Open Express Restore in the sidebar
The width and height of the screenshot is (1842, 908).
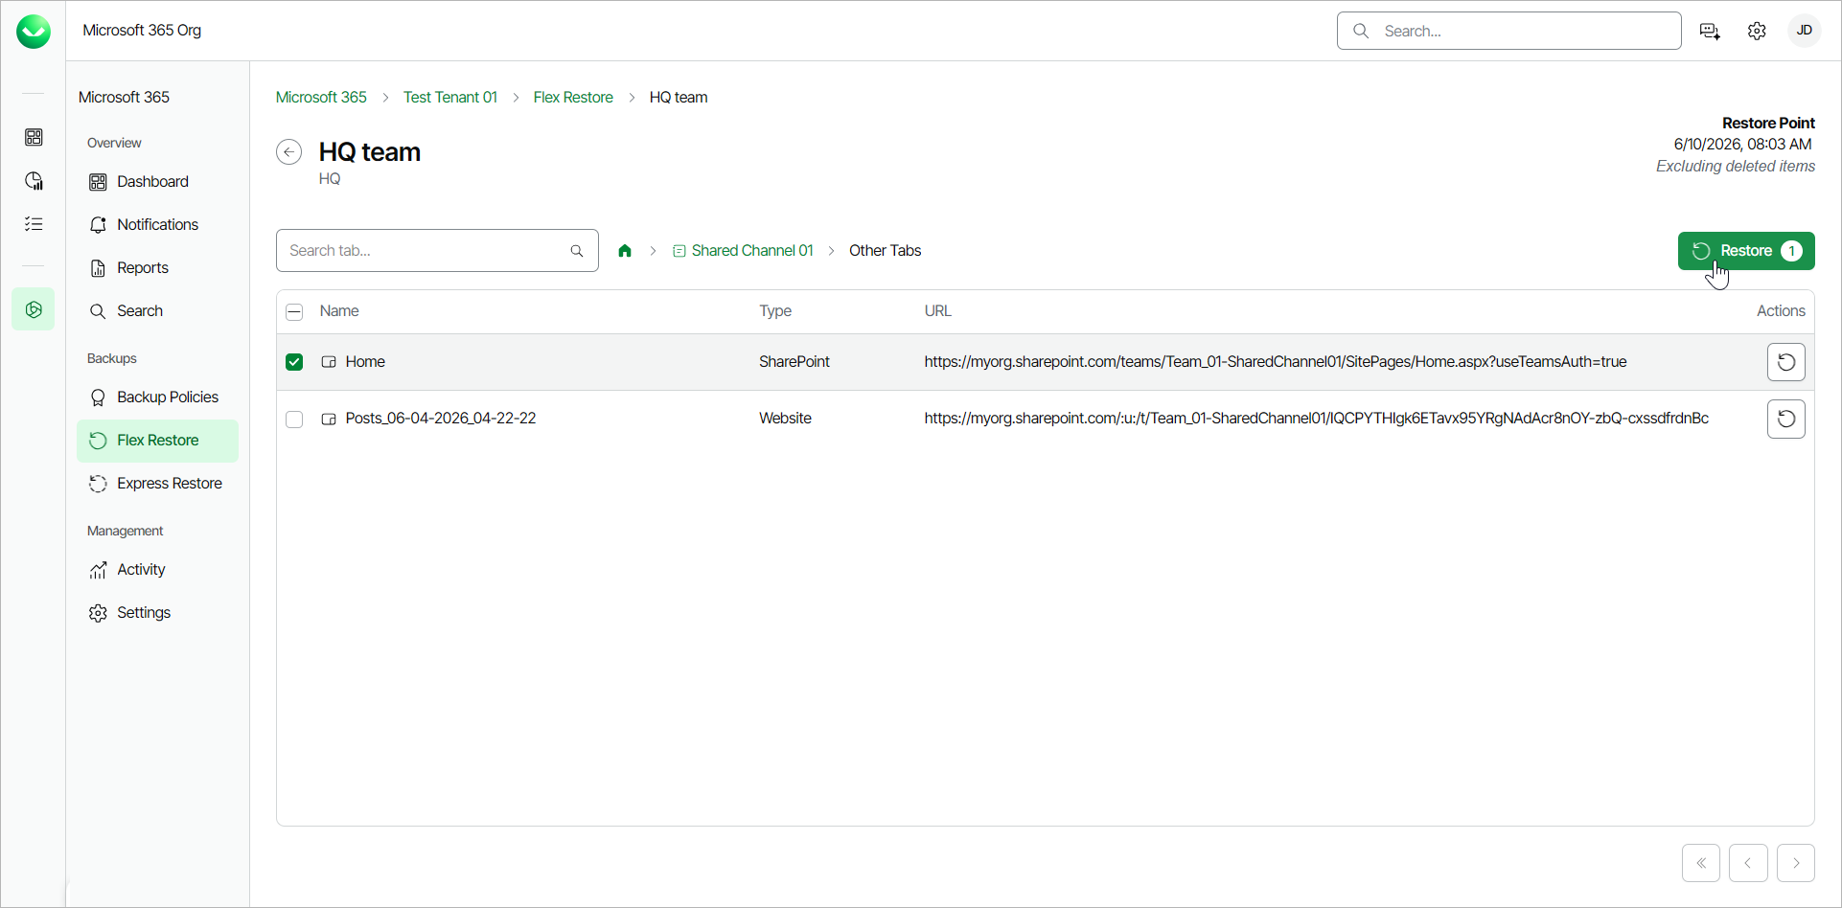pyautogui.click(x=157, y=484)
